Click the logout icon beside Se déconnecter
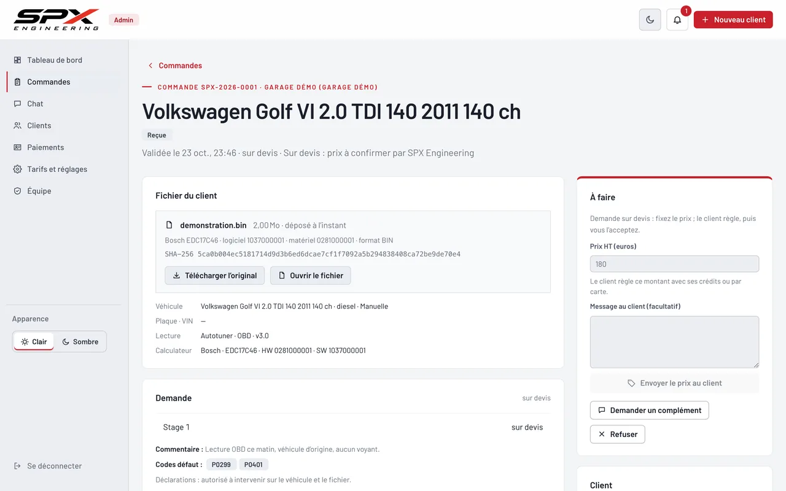The height and width of the screenshot is (491, 786). (17, 466)
